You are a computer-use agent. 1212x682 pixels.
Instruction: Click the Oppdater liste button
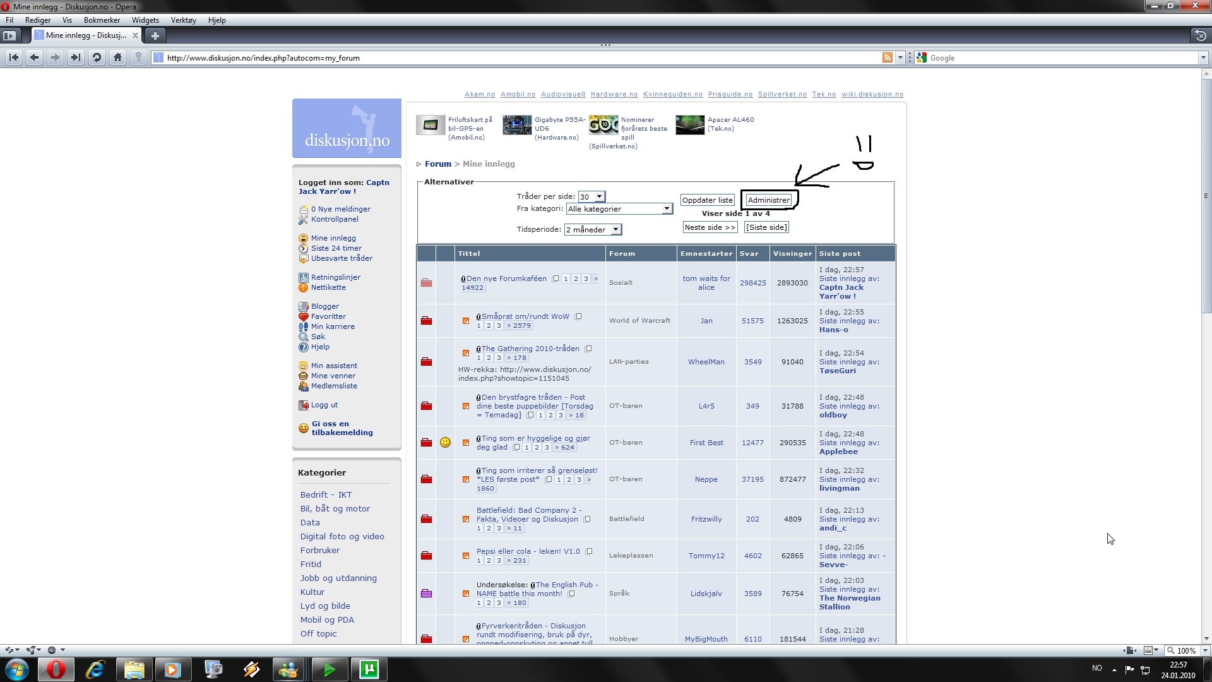coord(708,200)
